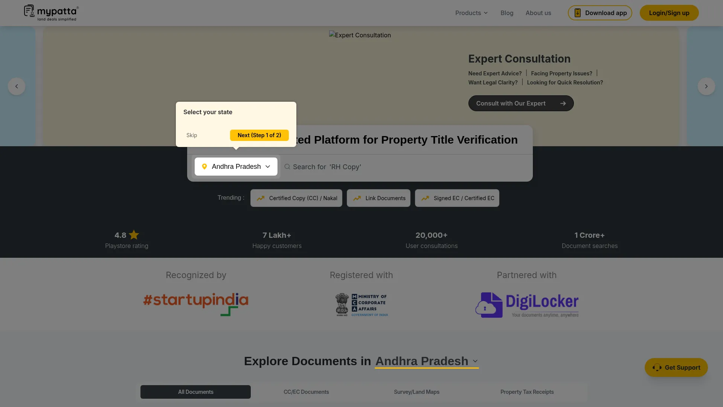
Task: Click the location pin icon
Action: [204, 167]
